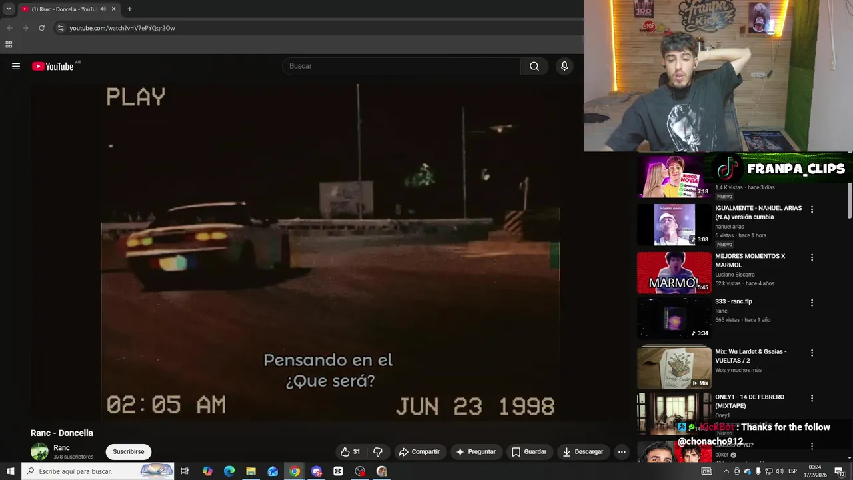Image resolution: width=853 pixels, height=480 pixels.
Task: Click the 'nahuel arias' channel name
Action: tap(730, 227)
